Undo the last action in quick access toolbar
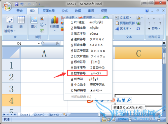The width and height of the screenshot is (168, 124). pyautogui.click(x=22, y=4)
